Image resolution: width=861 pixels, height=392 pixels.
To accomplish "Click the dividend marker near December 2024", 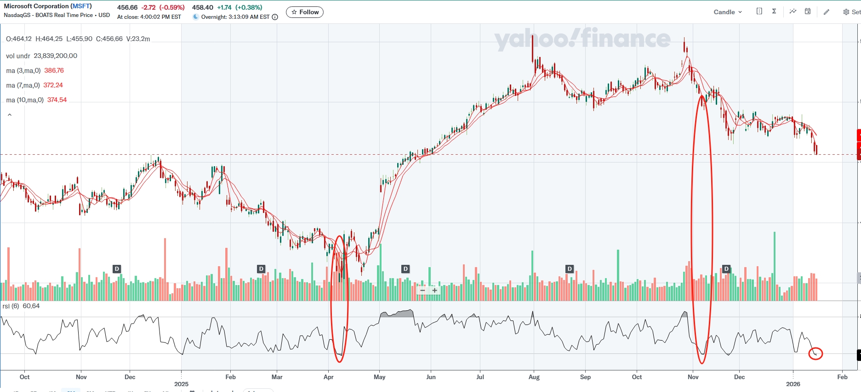I will [117, 269].
